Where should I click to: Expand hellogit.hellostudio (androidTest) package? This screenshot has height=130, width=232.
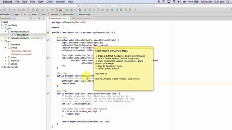coord(5,38)
